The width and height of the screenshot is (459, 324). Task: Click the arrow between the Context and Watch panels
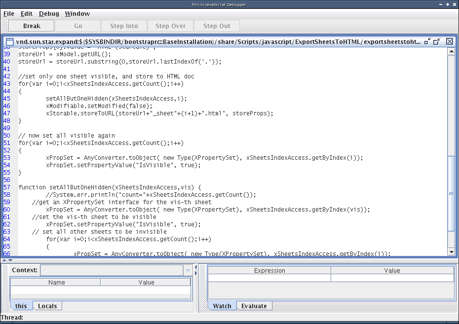pos(196,268)
